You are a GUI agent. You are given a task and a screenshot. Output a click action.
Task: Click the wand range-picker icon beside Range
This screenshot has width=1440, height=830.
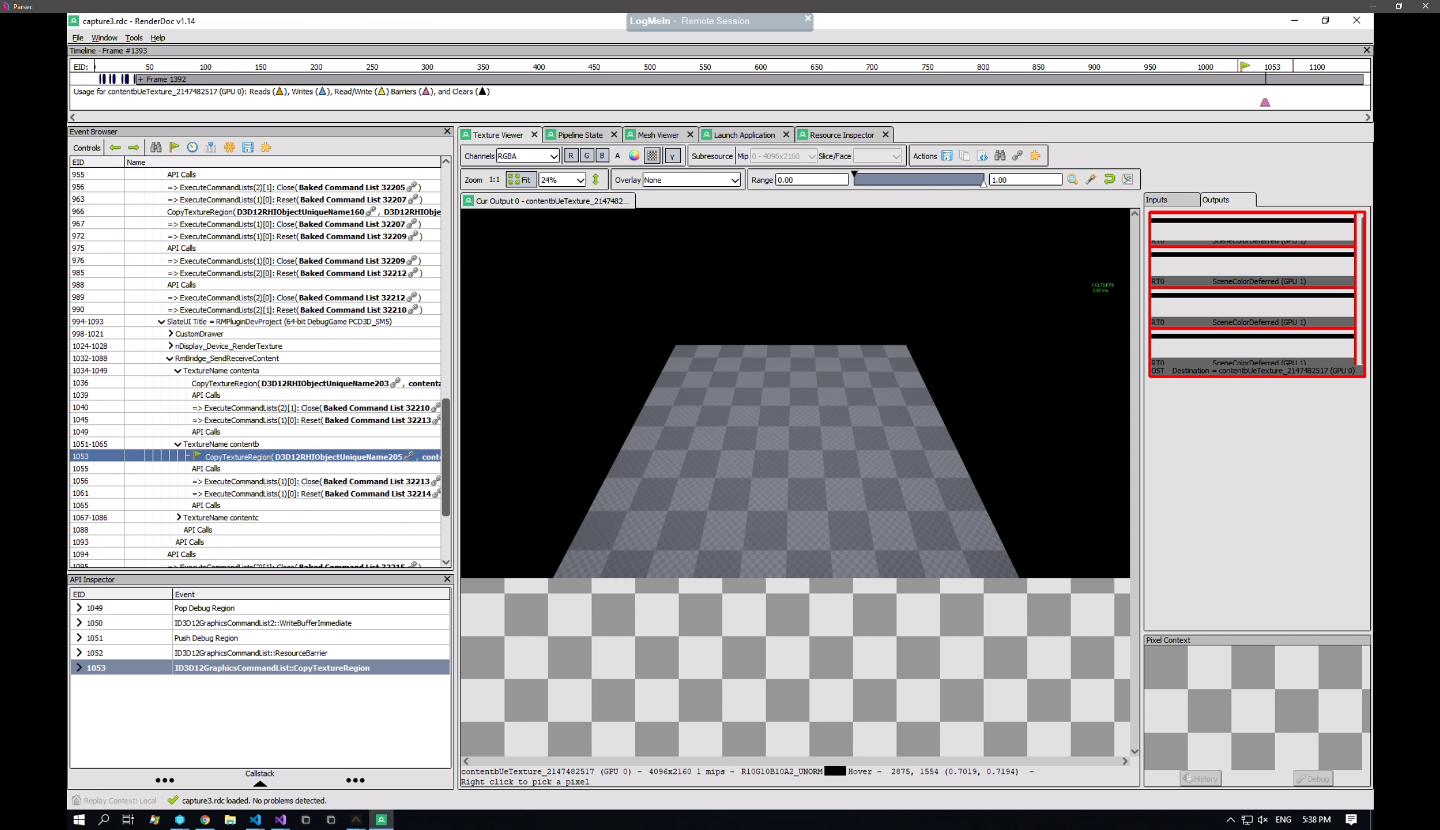pyautogui.click(x=1091, y=179)
